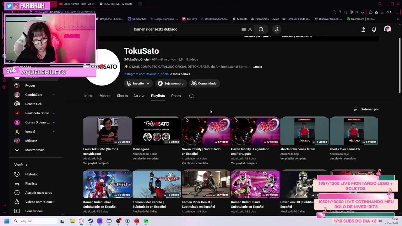Switch to the Posts channel tab
Viewport: 402px width, 226px height.
click(x=176, y=96)
